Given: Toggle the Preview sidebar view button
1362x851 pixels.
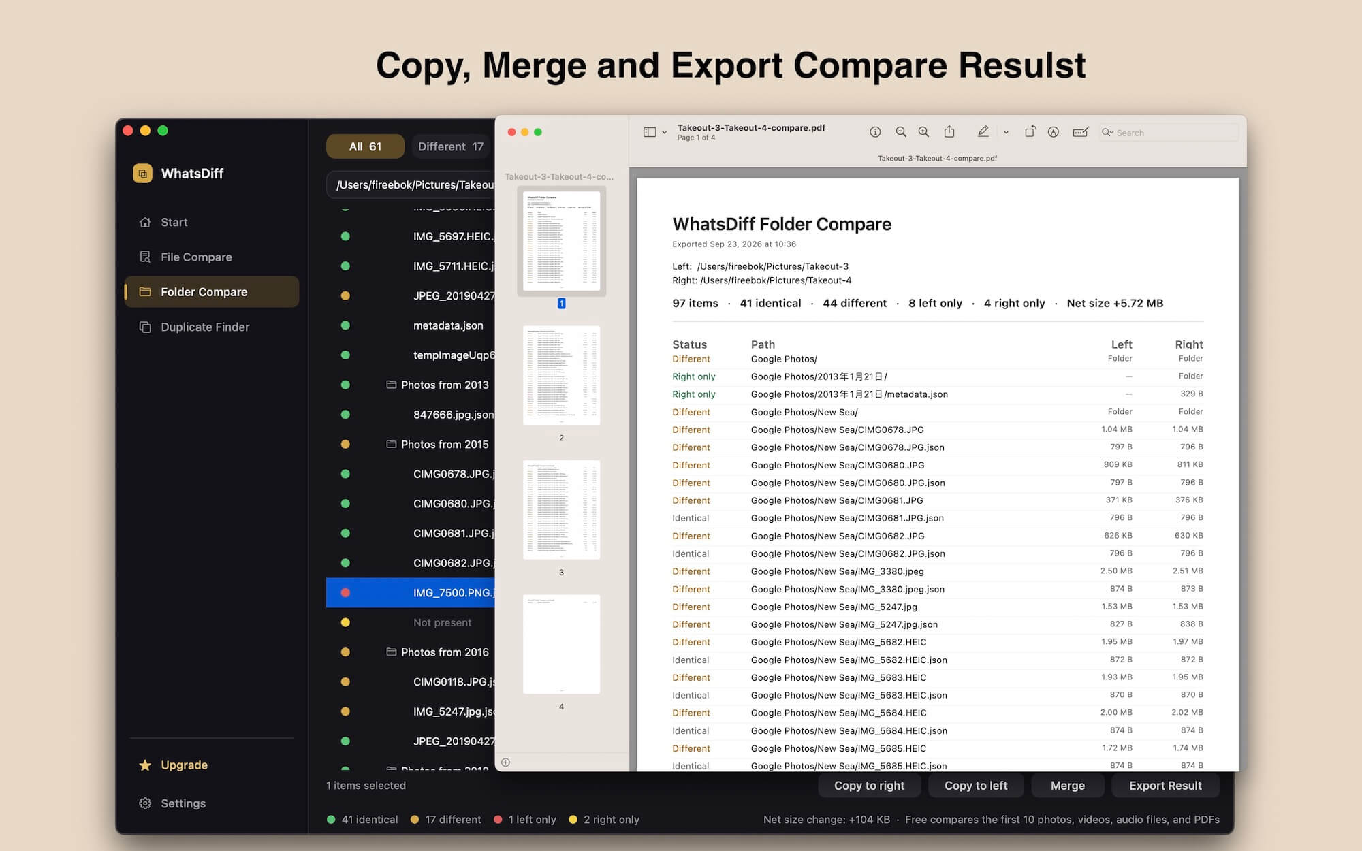Looking at the screenshot, I should [650, 132].
